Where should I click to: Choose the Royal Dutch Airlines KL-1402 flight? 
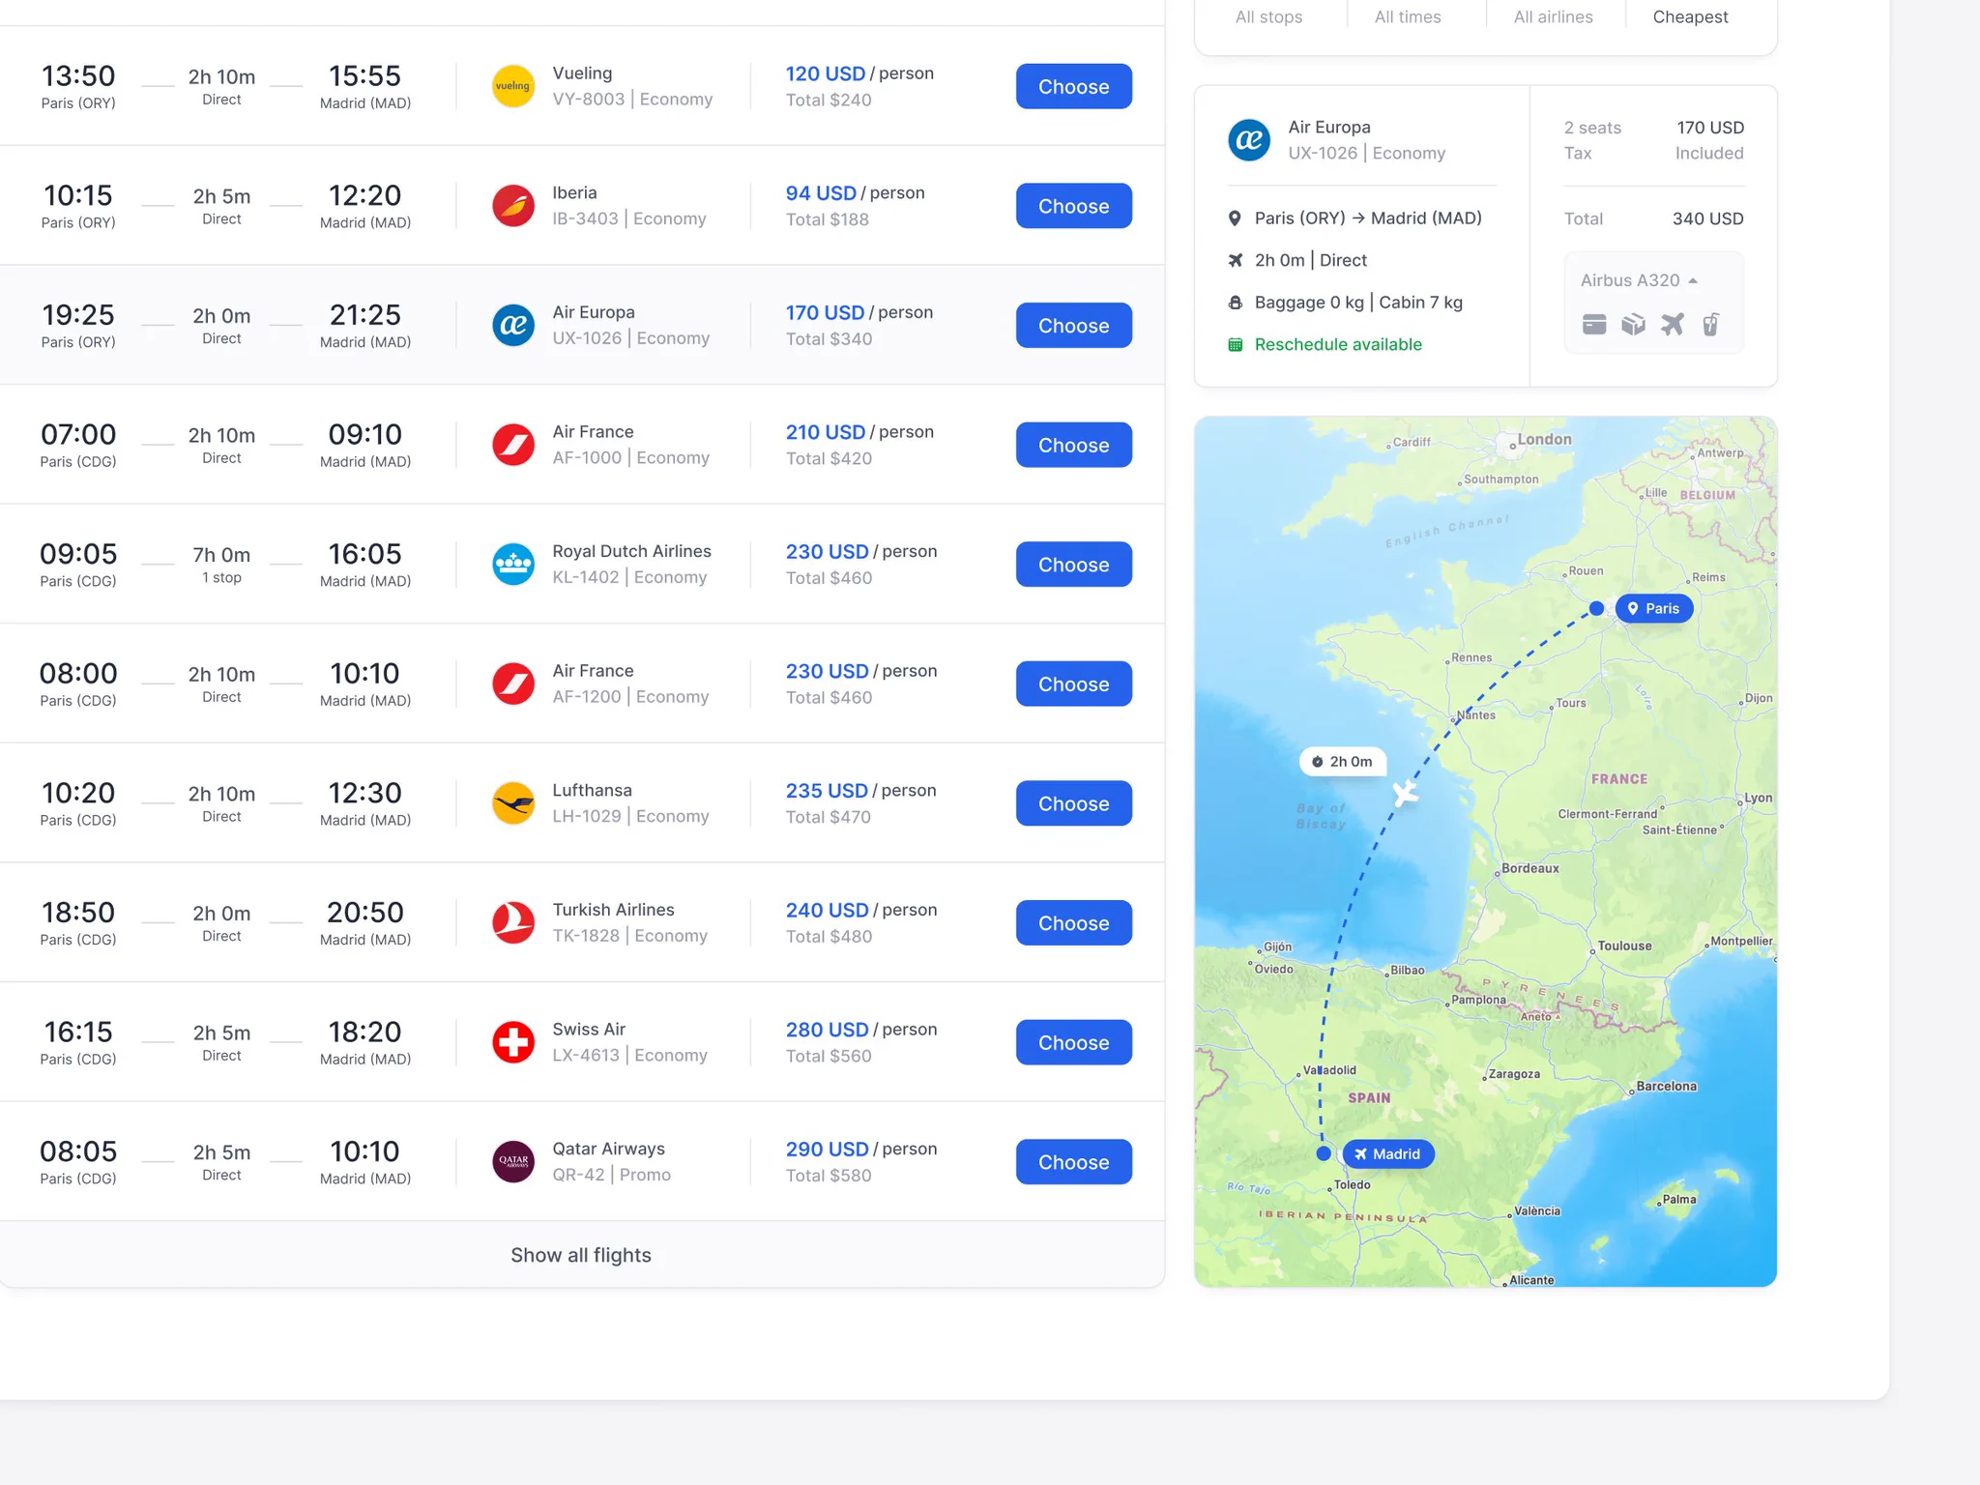click(1073, 564)
